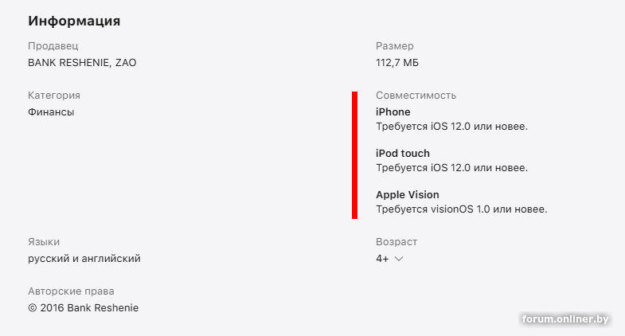
Task: Select the copyright text © 2016 Bank Reshenie
Action: (x=83, y=308)
